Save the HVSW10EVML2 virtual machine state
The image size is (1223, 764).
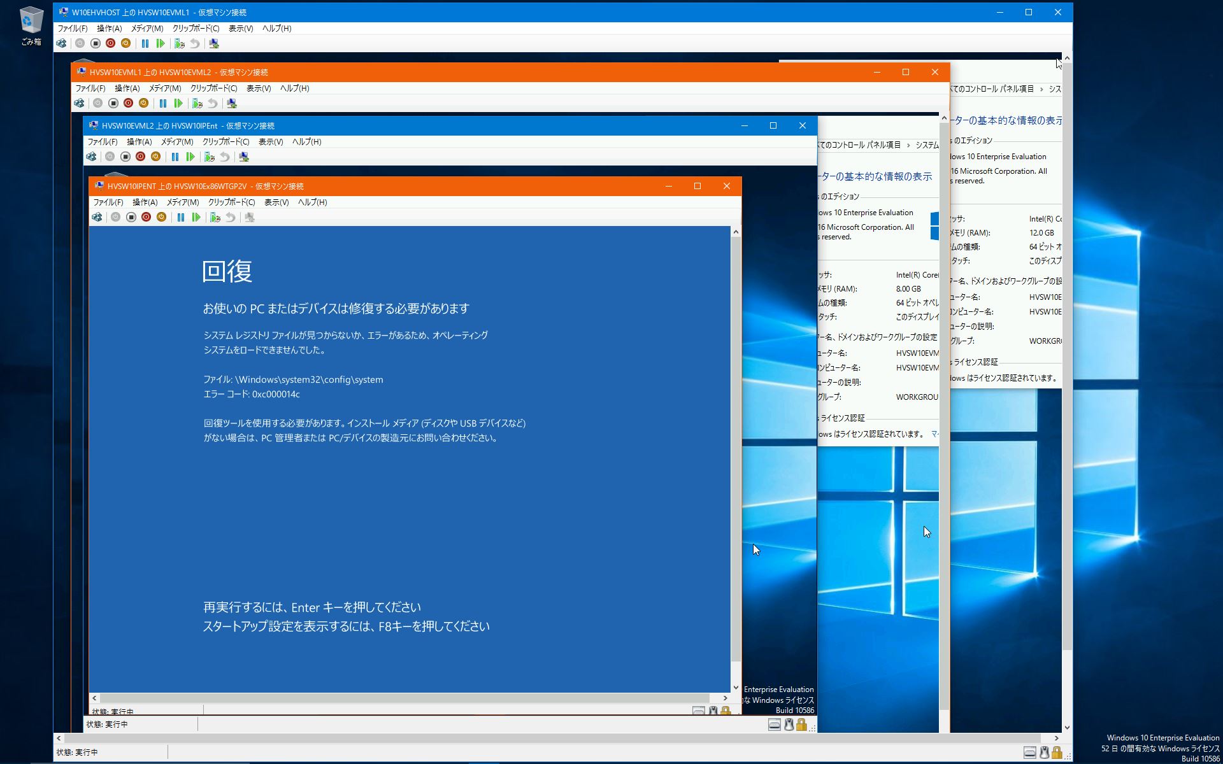143,103
